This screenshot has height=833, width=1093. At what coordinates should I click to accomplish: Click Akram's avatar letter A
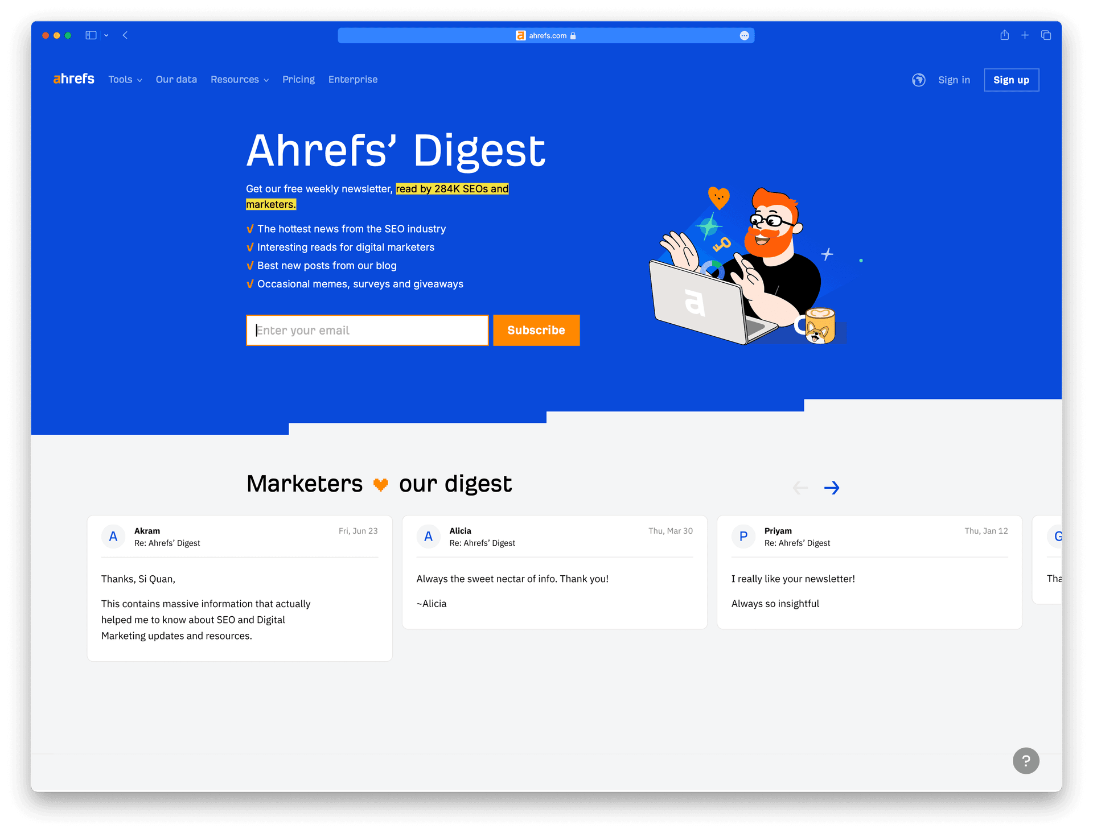click(x=113, y=537)
